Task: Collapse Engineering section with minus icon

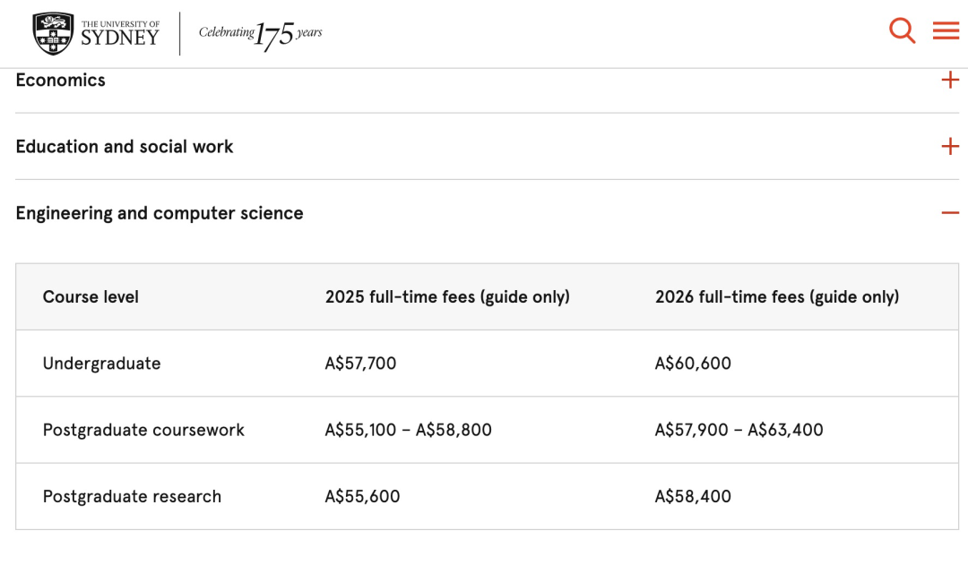Action: [x=950, y=213]
